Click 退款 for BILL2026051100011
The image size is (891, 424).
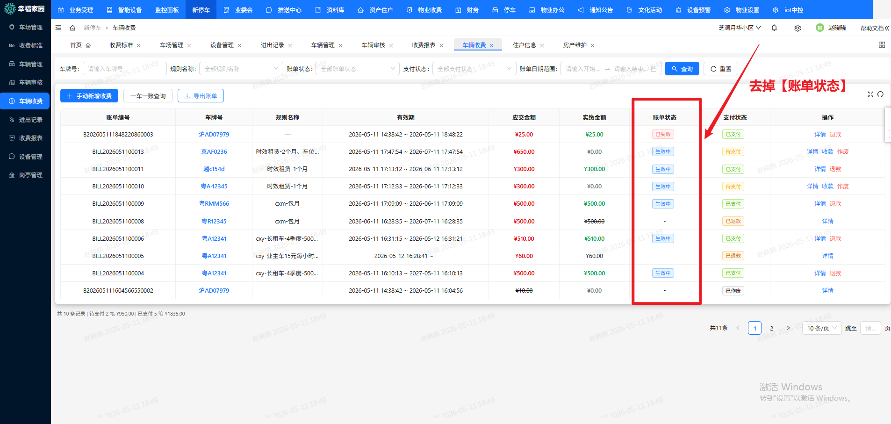(x=835, y=169)
